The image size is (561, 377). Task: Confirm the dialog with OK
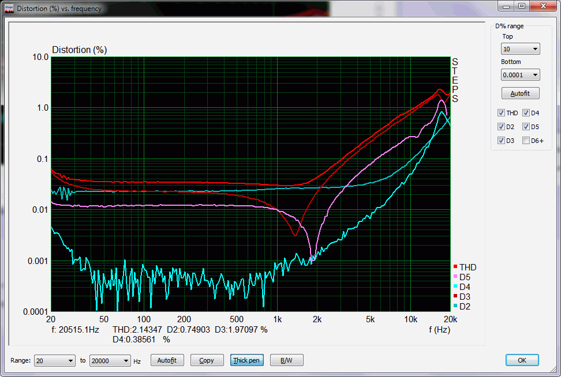pos(522,360)
